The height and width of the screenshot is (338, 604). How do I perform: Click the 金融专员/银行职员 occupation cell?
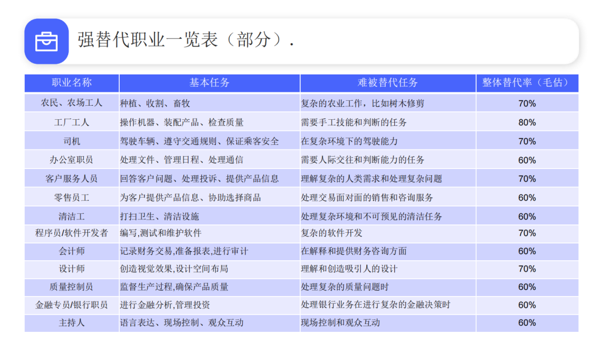click(71, 305)
